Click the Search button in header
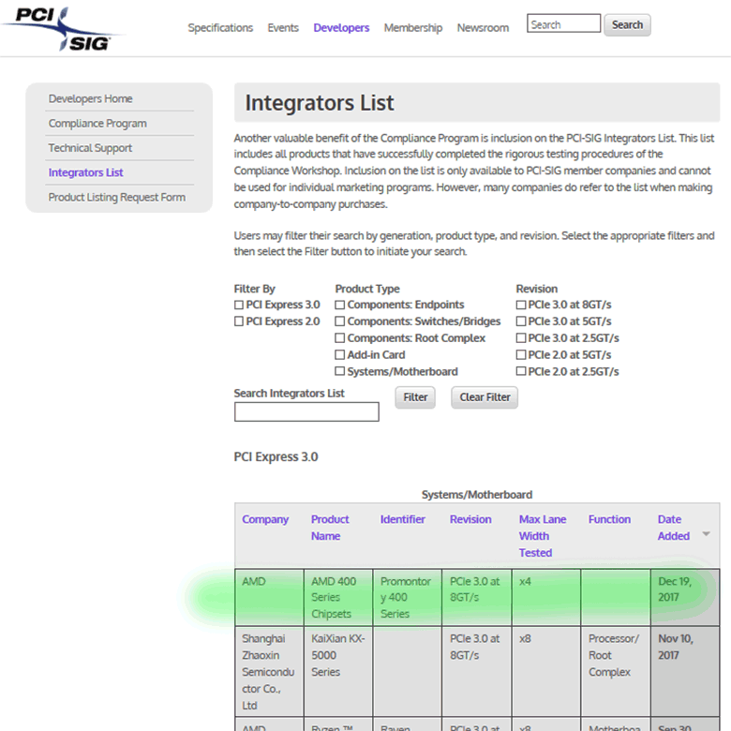 [627, 24]
